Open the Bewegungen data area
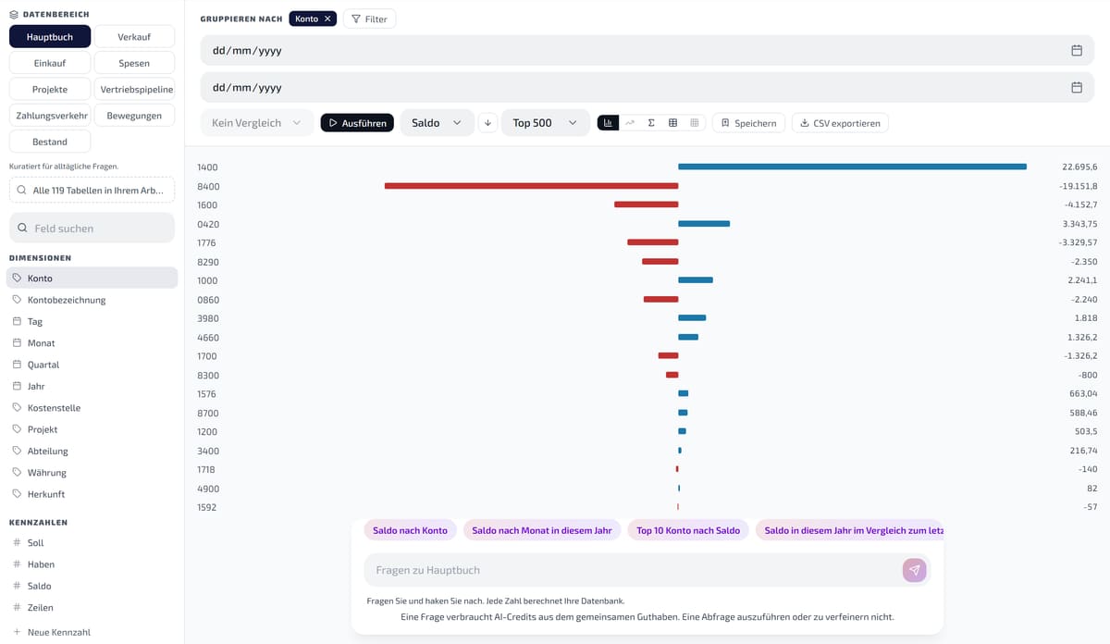This screenshot has height=644, width=1110. click(134, 116)
